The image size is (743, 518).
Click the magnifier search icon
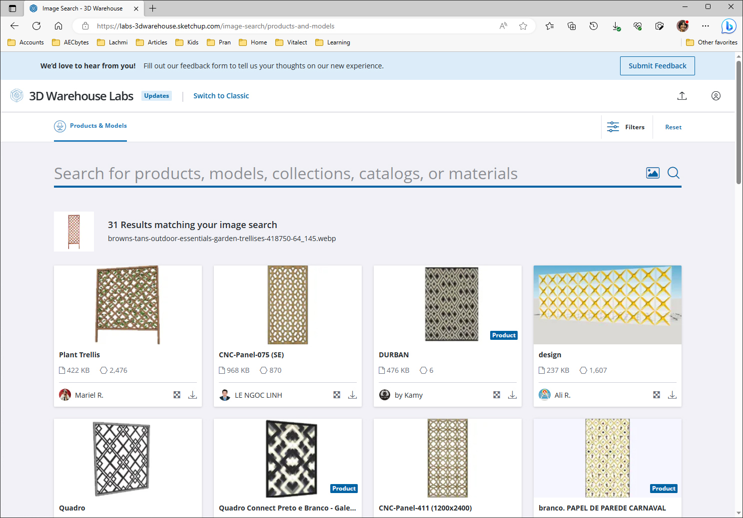[x=674, y=173]
